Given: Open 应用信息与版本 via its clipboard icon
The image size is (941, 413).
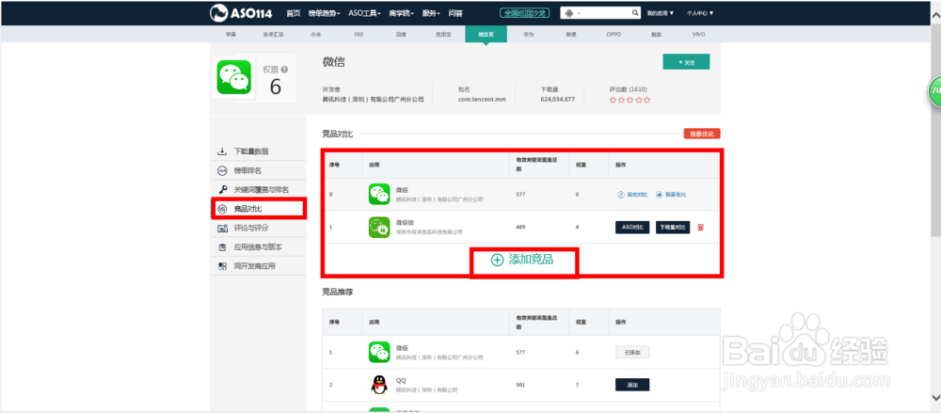Looking at the screenshot, I should 221,247.
